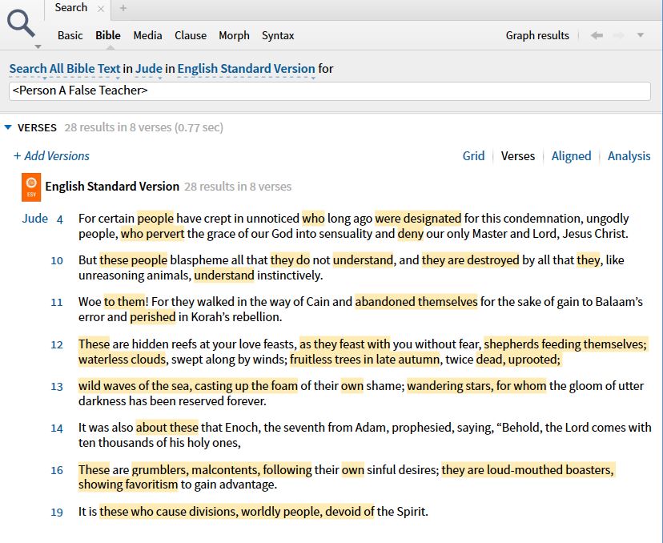
Task: Focus the search query input field
Action: (x=330, y=91)
